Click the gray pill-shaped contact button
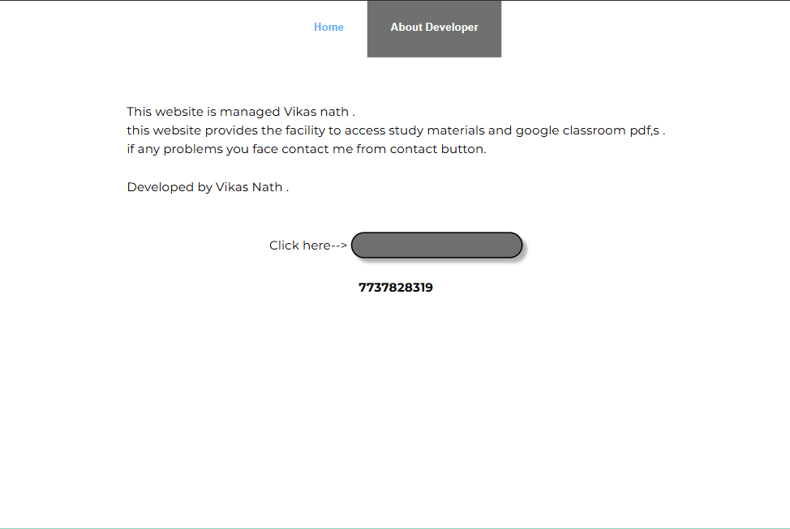Image resolution: width=790 pixels, height=529 pixels. (x=437, y=245)
